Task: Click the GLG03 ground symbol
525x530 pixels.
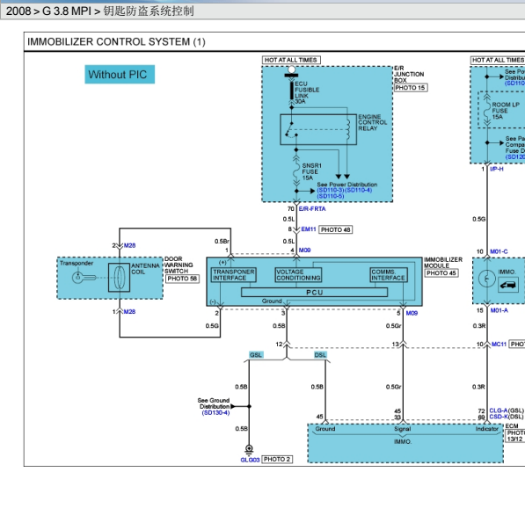Action: coord(249,449)
